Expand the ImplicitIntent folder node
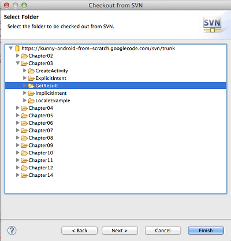The height and width of the screenshot is (241, 231). pos(24,93)
